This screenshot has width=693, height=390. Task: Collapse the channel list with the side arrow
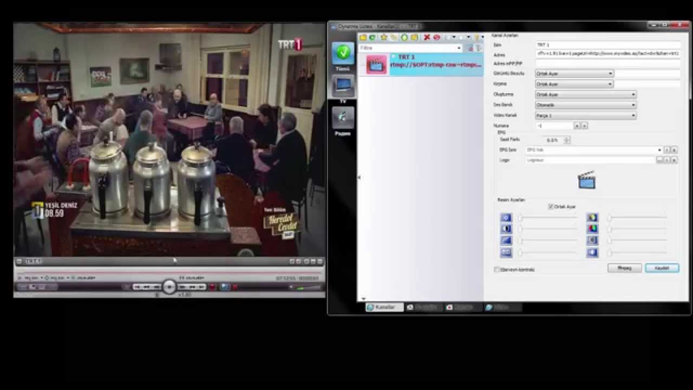click(x=359, y=177)
